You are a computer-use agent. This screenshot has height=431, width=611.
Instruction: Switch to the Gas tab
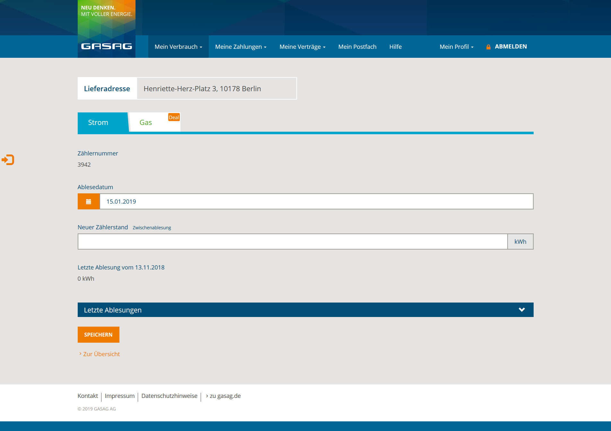(x=146, y=122)
